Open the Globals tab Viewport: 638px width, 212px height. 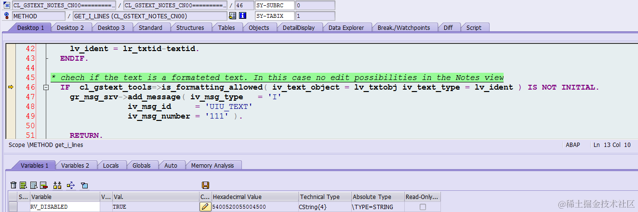click(x=142, y=165)
